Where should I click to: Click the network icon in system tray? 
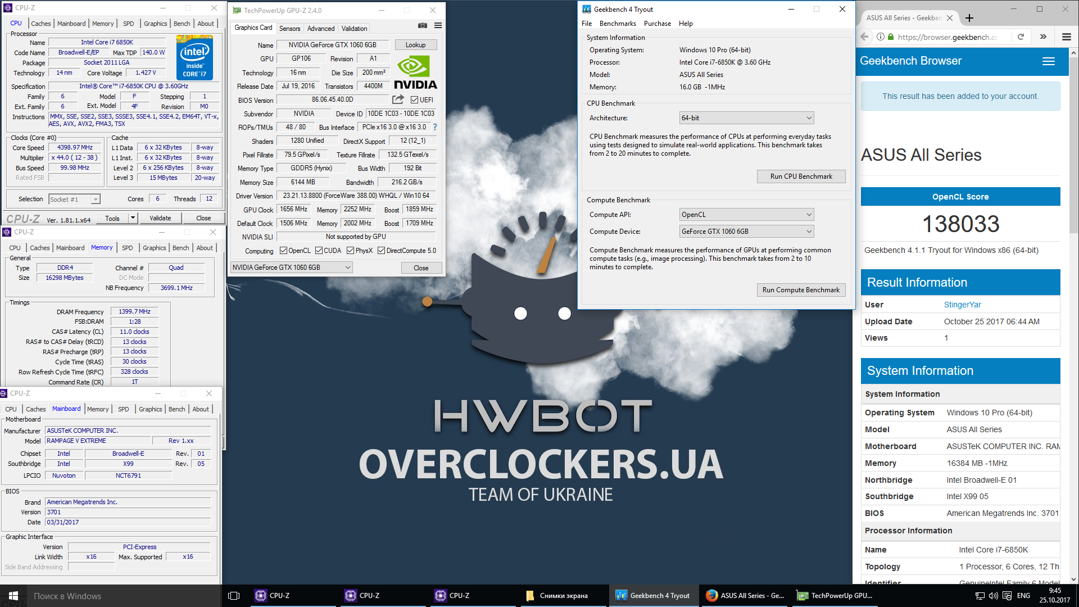pyautogui.click(x=980, y=596)
